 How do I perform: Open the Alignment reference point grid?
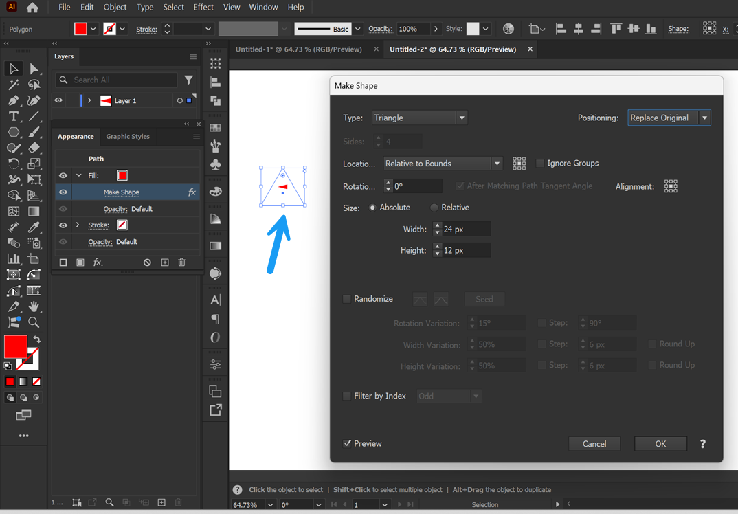[x=671, y=186]
